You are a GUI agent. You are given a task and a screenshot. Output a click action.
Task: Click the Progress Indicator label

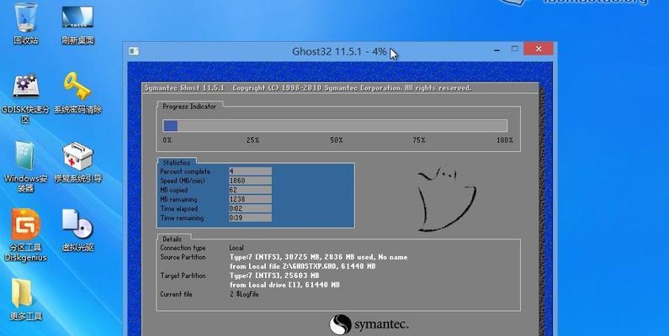click(189, 107)
